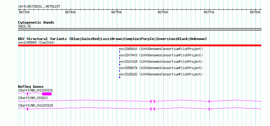Open the RefSeq Genes track title
This screenshot has height=126, width=270.
(x=31, y=87)
